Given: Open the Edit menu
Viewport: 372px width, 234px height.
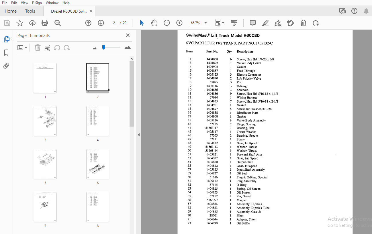Looking at the screenshot, I should pos(14,3).
